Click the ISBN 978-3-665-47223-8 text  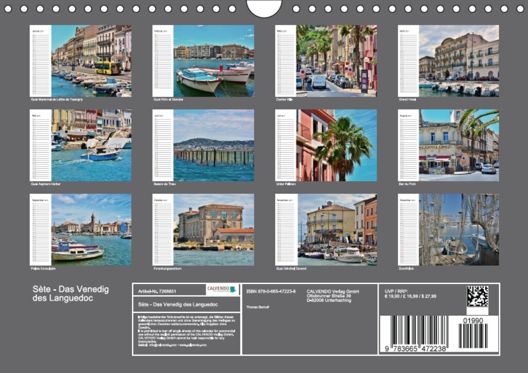click(271, 291)
